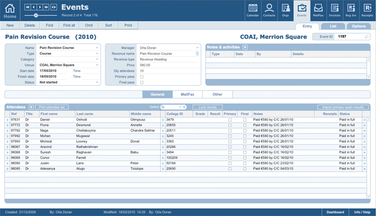Jump to last record arrow
The height and width of the screenshot is (216, 376).
46,7
